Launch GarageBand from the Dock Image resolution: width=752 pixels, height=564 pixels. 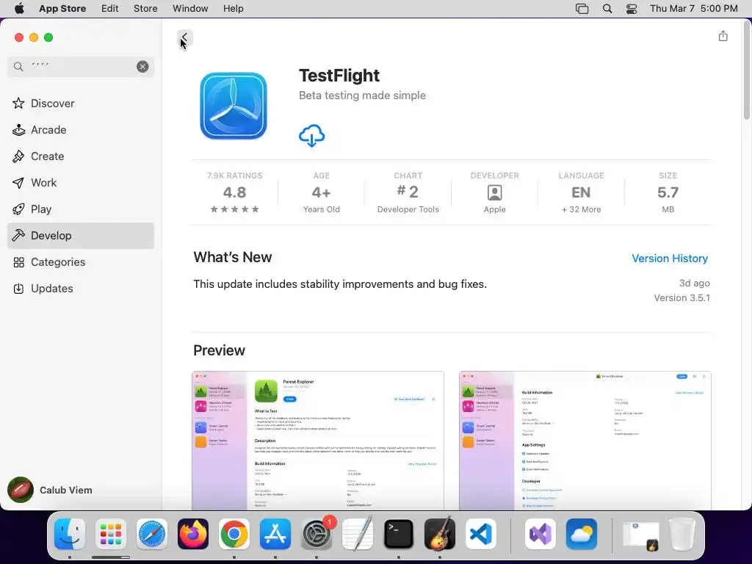coord(440,534)
